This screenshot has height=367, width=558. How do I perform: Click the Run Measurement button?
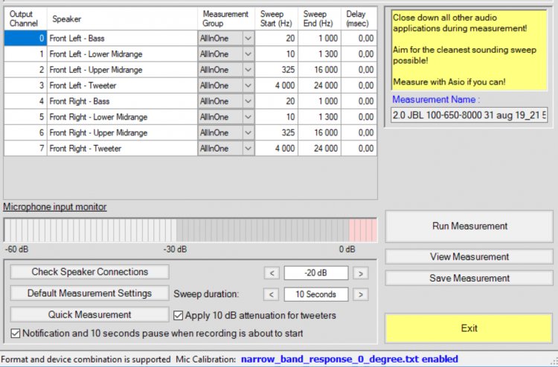tap(469, 226)
